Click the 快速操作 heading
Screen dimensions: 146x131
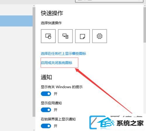52,13
